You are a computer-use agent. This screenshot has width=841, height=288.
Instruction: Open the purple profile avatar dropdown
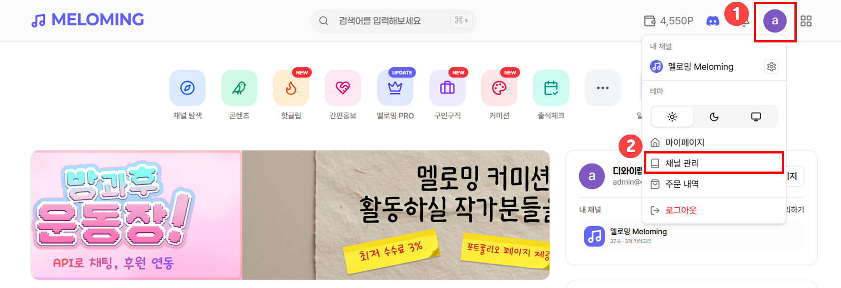[775, 21]
